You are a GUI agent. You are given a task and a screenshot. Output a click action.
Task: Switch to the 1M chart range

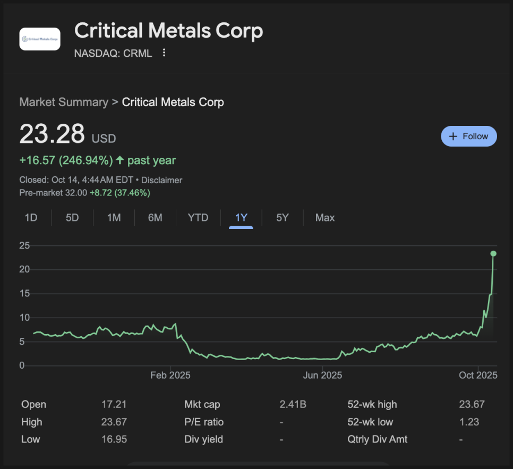click(114, 218)
